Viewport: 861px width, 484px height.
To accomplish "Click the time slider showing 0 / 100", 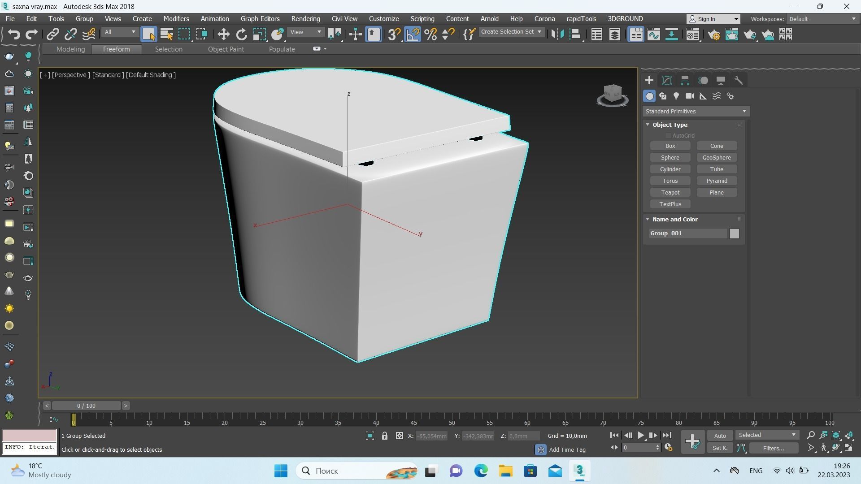I will (86, 406).
